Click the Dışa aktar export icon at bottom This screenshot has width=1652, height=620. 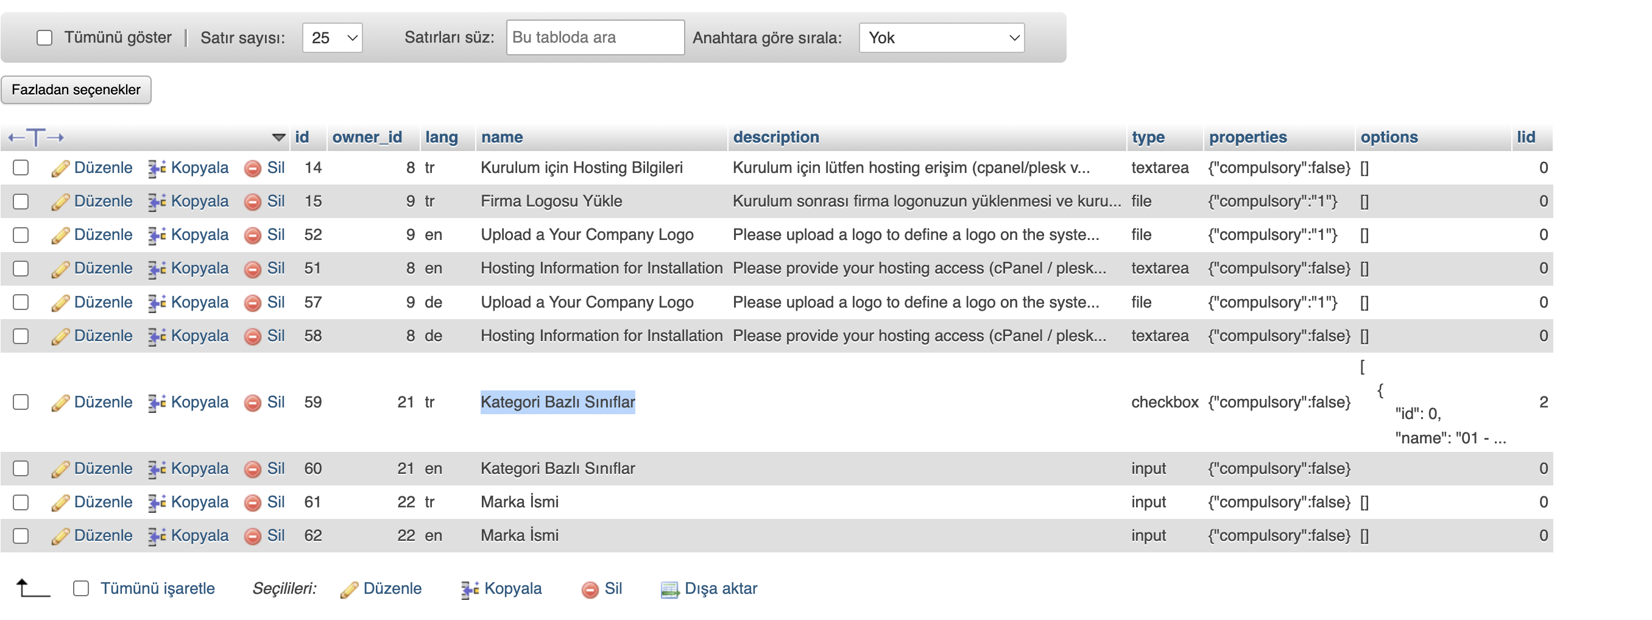pos(669,589)
